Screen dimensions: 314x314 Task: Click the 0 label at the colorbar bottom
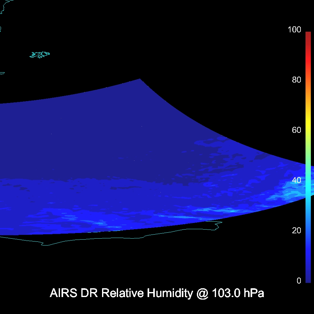299,281
